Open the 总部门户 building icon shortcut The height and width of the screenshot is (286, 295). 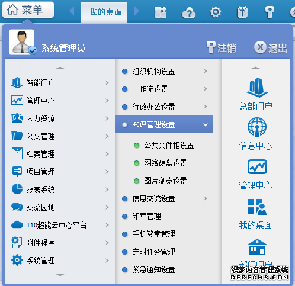click(257, 88)
